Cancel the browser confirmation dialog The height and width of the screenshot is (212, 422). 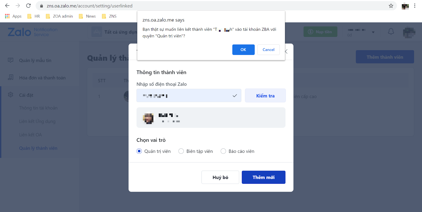(268, 50)
